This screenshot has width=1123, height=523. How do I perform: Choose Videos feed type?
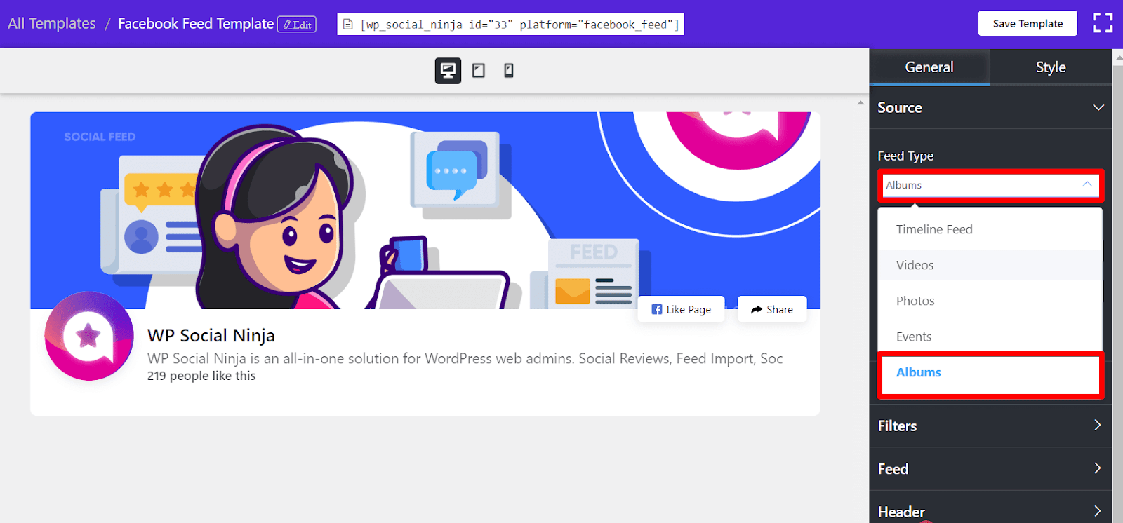click(990, 265)
